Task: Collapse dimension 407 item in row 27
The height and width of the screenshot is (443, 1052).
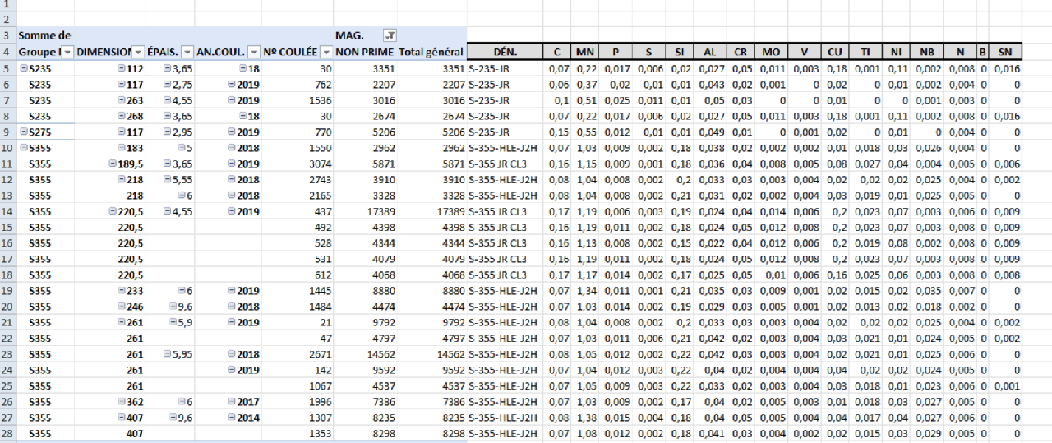Action: pos(122,418)
